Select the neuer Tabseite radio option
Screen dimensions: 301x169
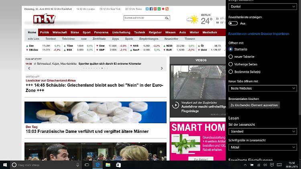pyautogui.click(x=230, y=57)
